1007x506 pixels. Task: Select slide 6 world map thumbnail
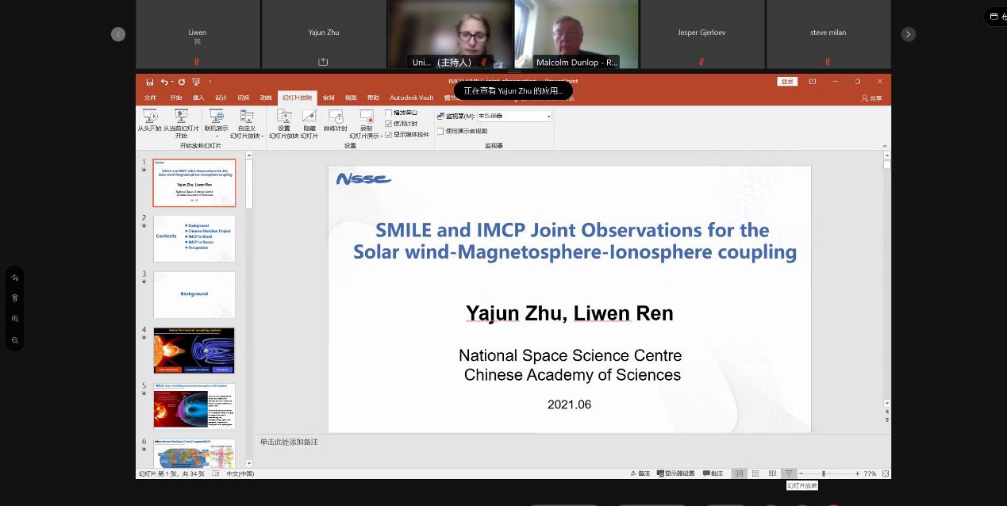(x=194, y=454)
